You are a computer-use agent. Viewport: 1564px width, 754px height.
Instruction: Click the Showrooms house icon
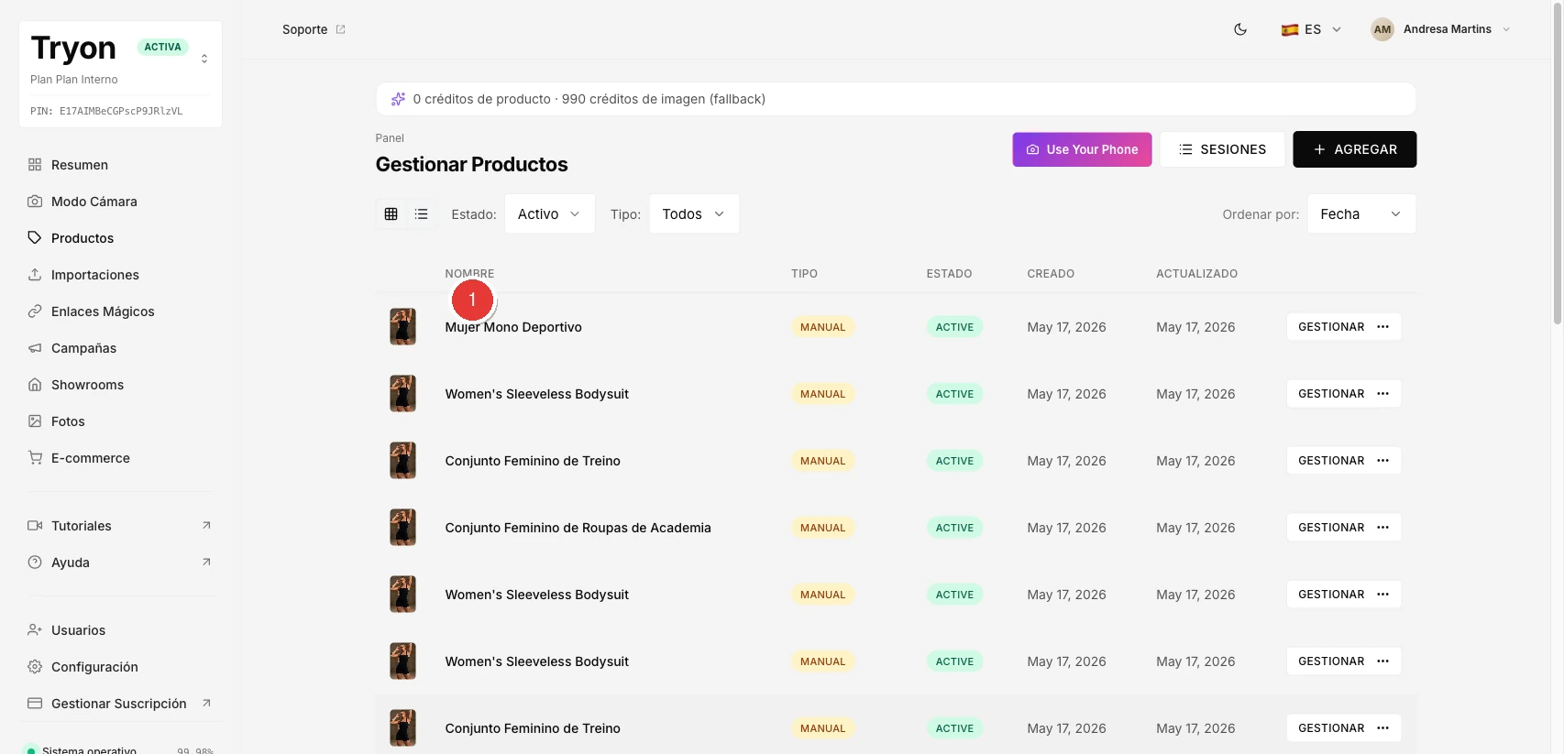35,385
